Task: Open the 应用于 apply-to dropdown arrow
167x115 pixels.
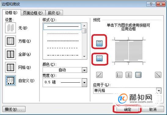Action: [159, 91]
